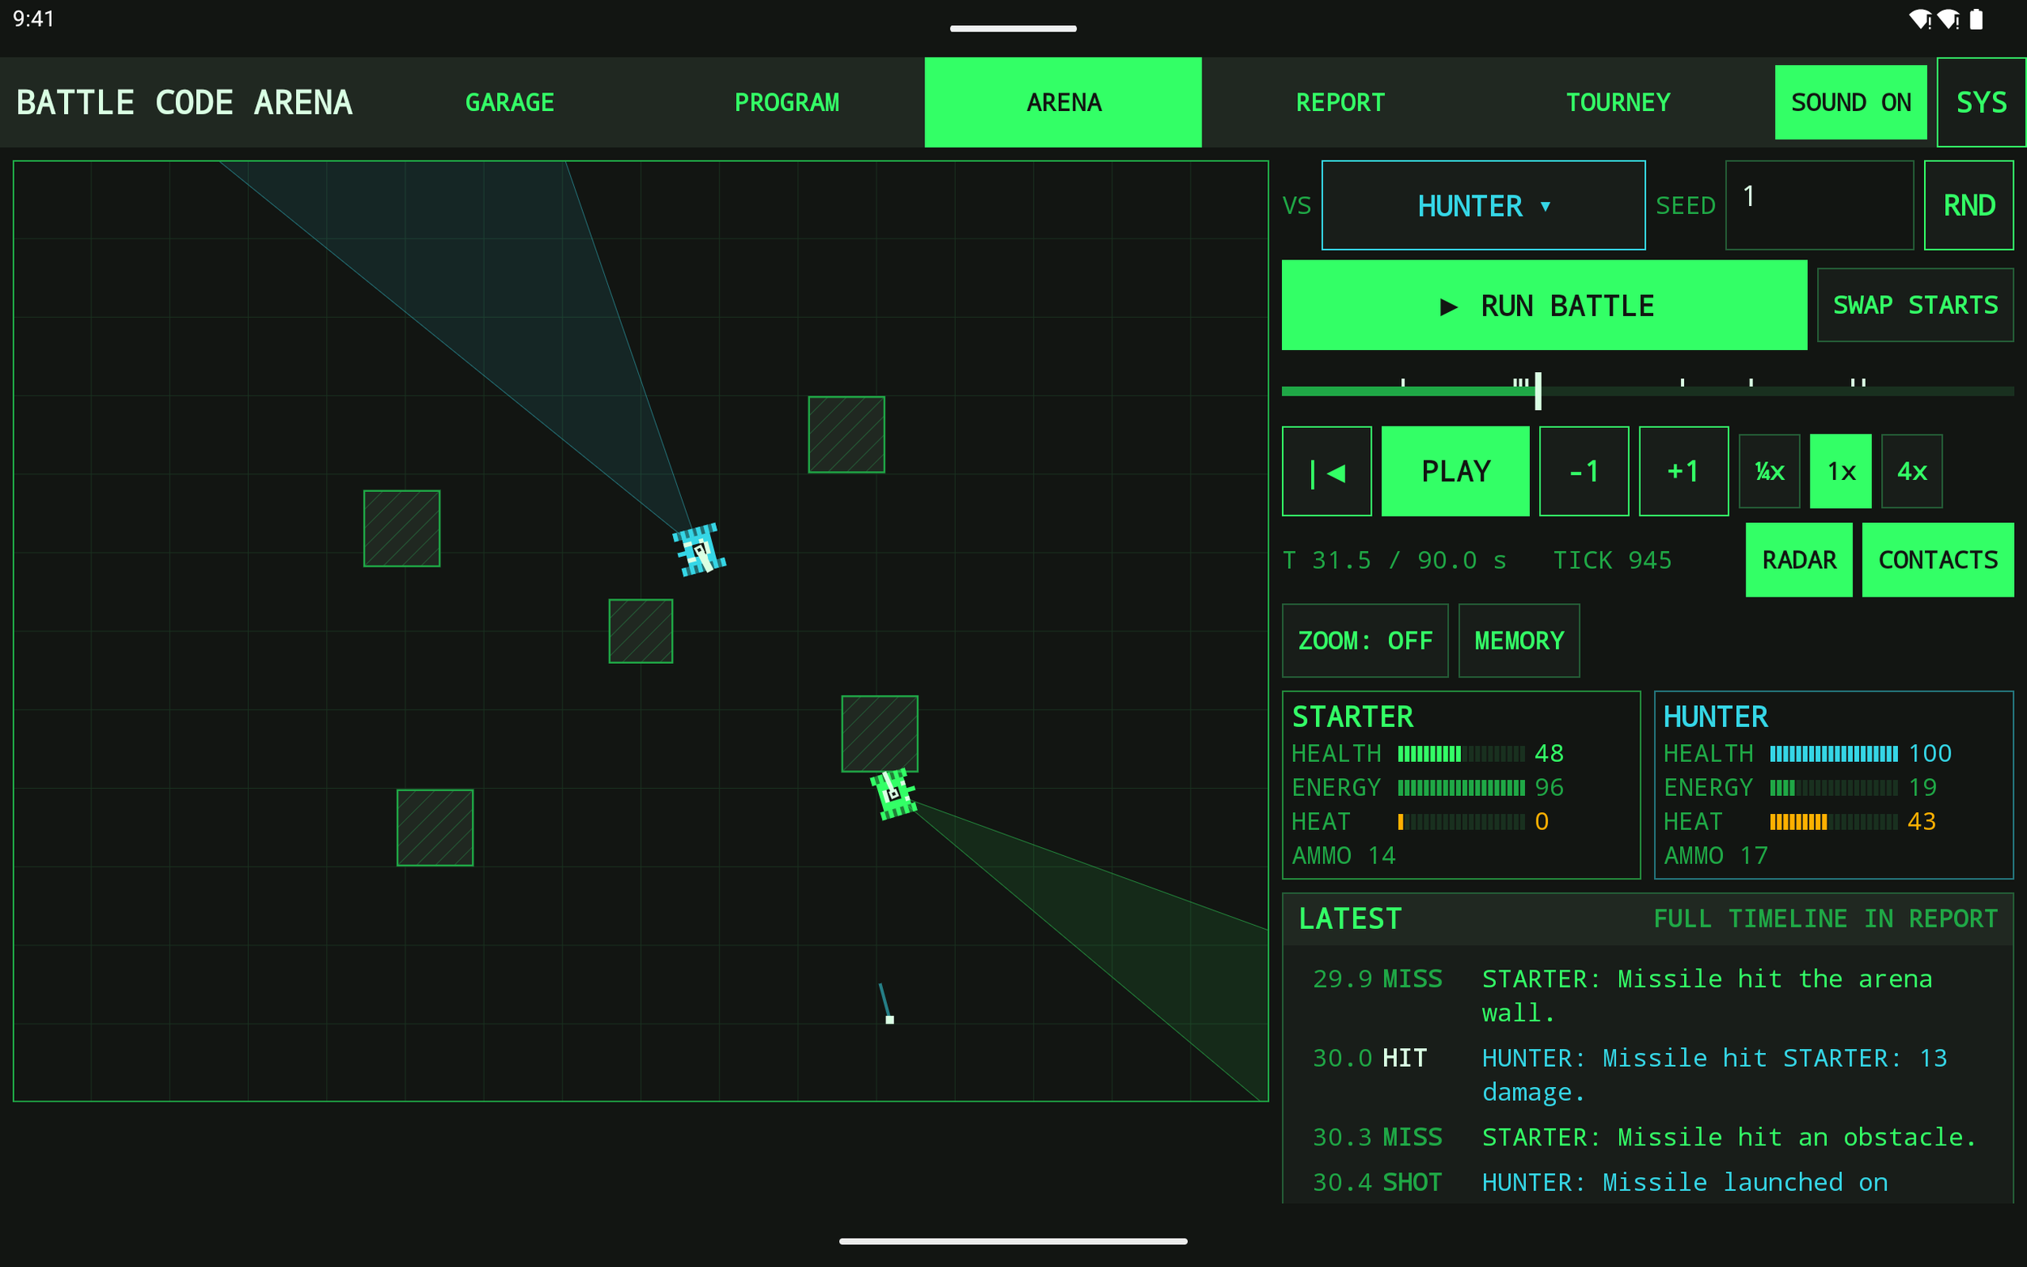Image resolution: width=2027 pixels, height=1267 pixels.
Task: Click the HUNTER stats panel title
Action: point(1715,717)
